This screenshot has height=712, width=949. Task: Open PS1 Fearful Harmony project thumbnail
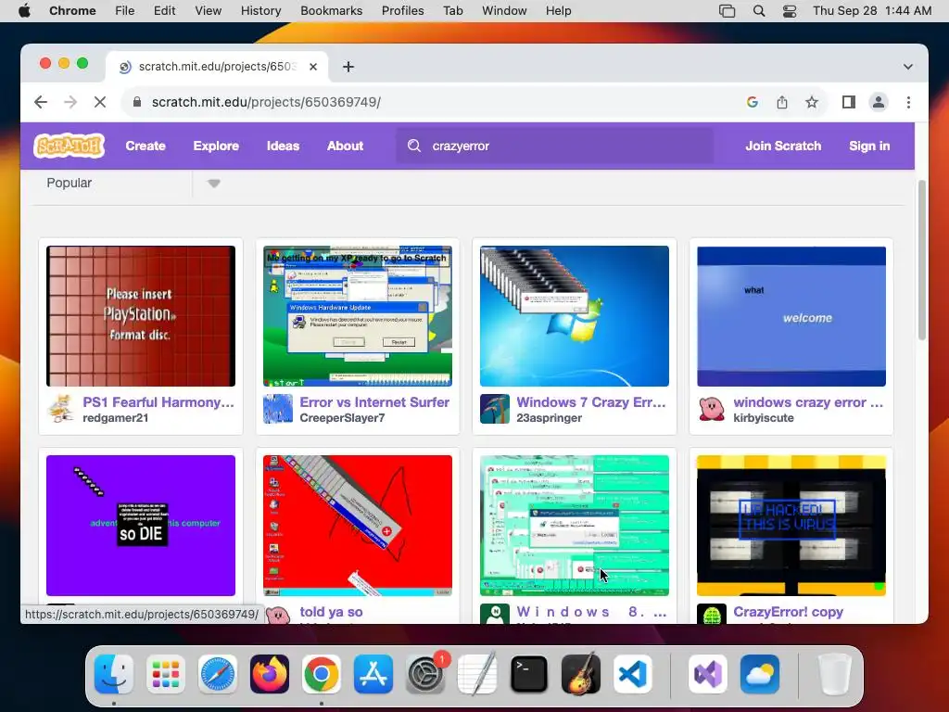point(141,316)
